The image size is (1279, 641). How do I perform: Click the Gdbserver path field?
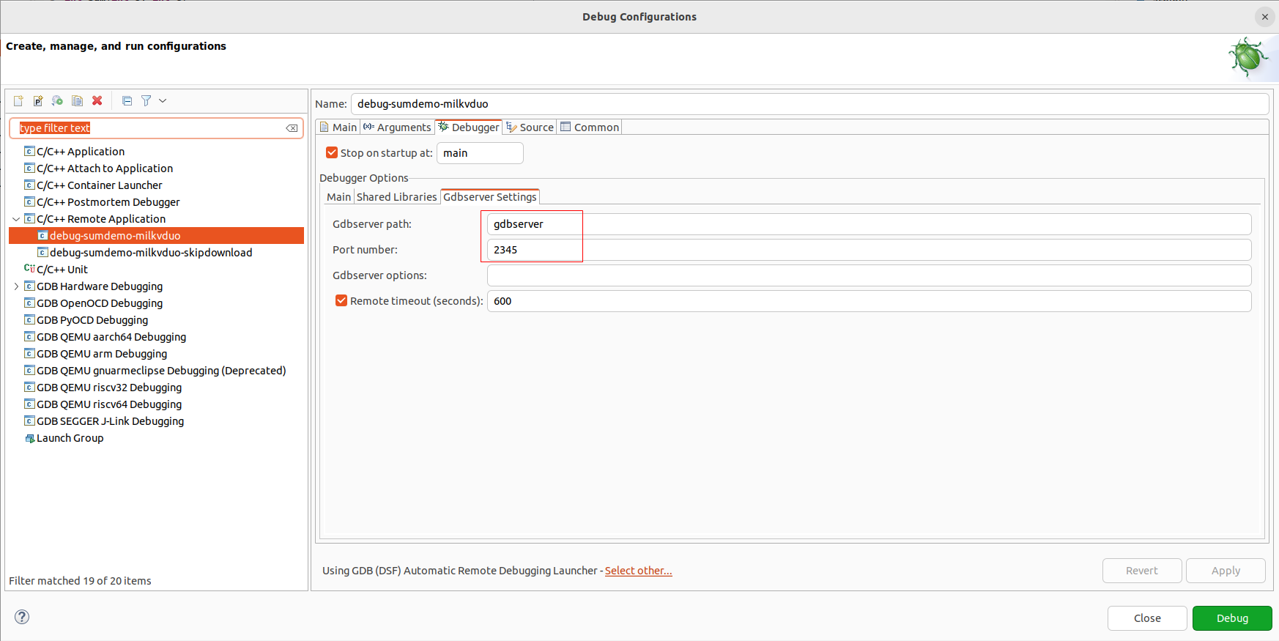click(869, 224)
